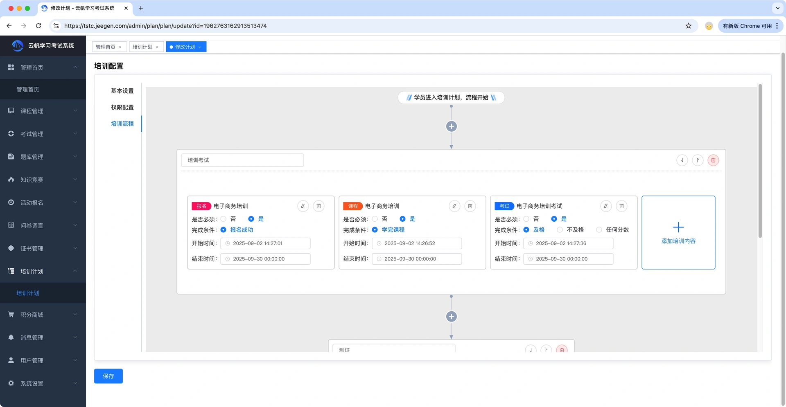
Task: Expand the 课程管理 sidebar menu
Action: (43, 111)
